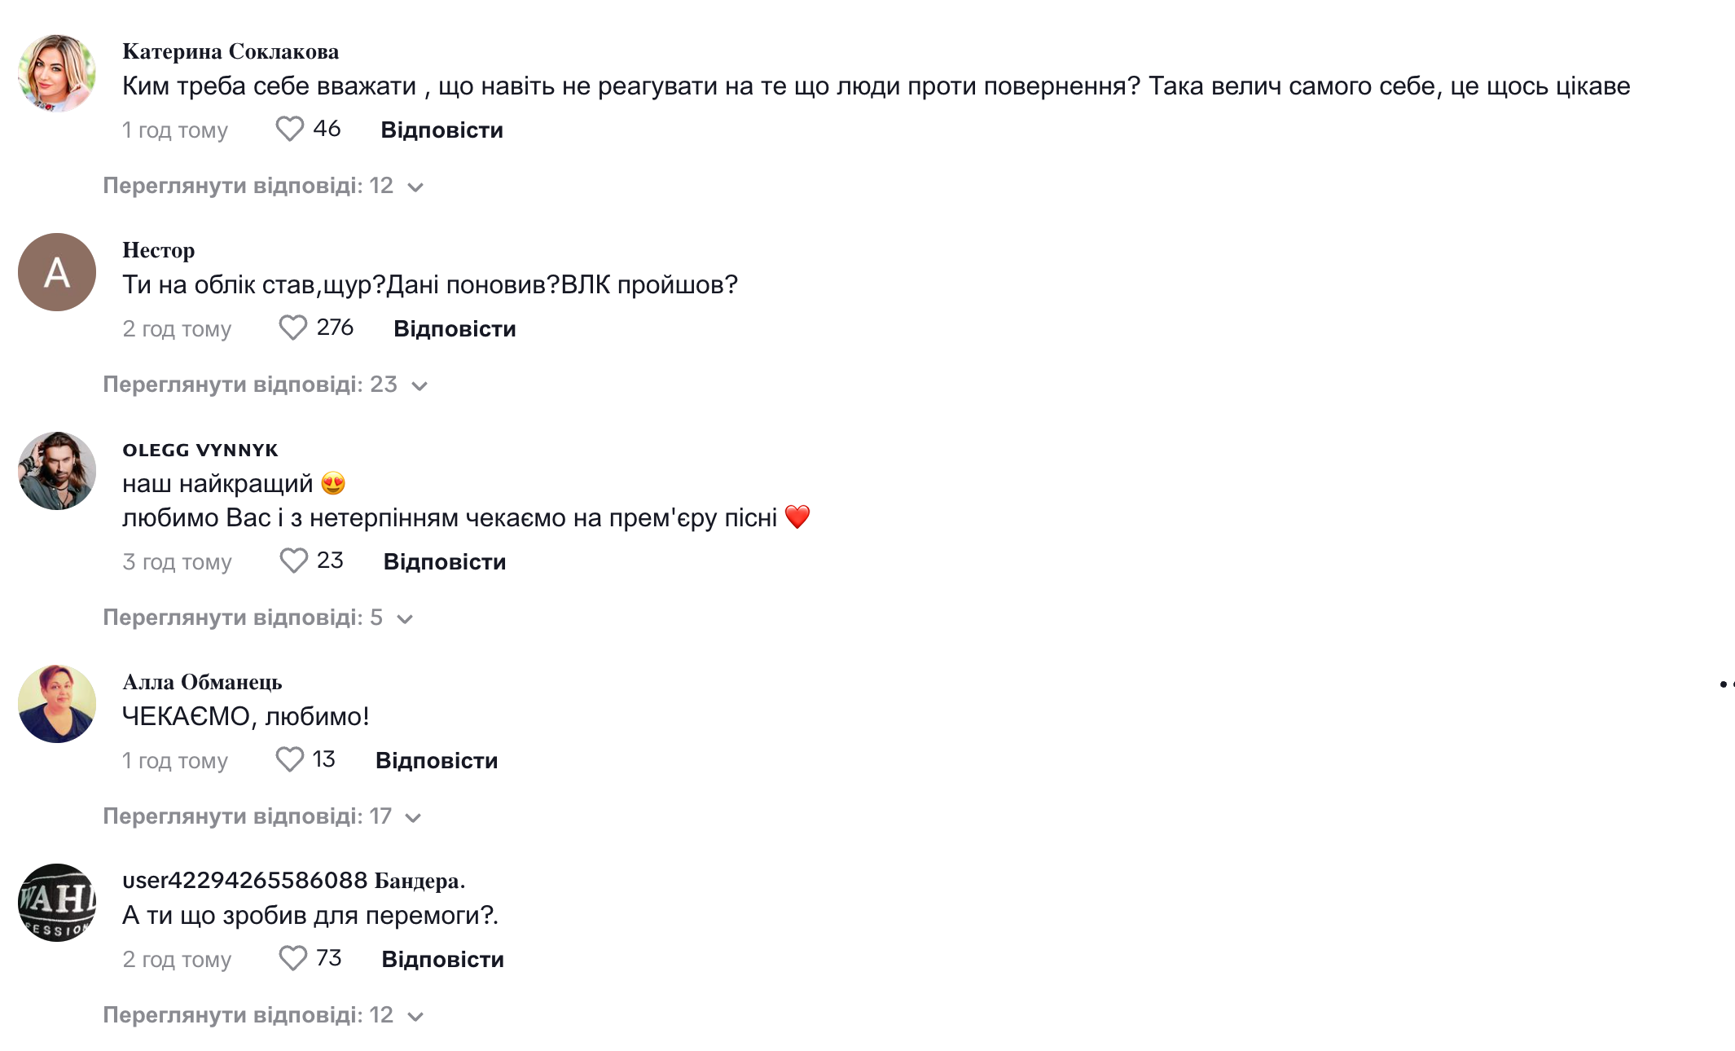
Task: Like the Бандера user's comment heart
Action: pos(292,958)
